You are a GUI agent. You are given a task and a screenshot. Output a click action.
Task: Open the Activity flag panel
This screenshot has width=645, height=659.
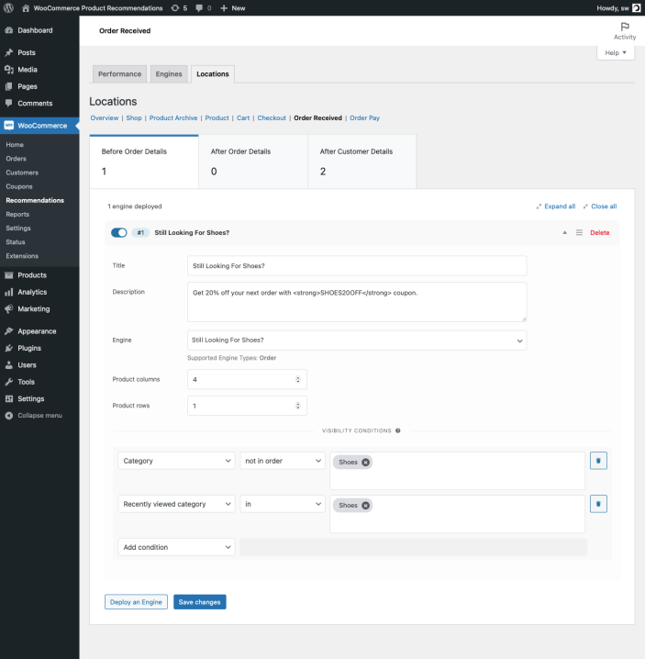625,30
